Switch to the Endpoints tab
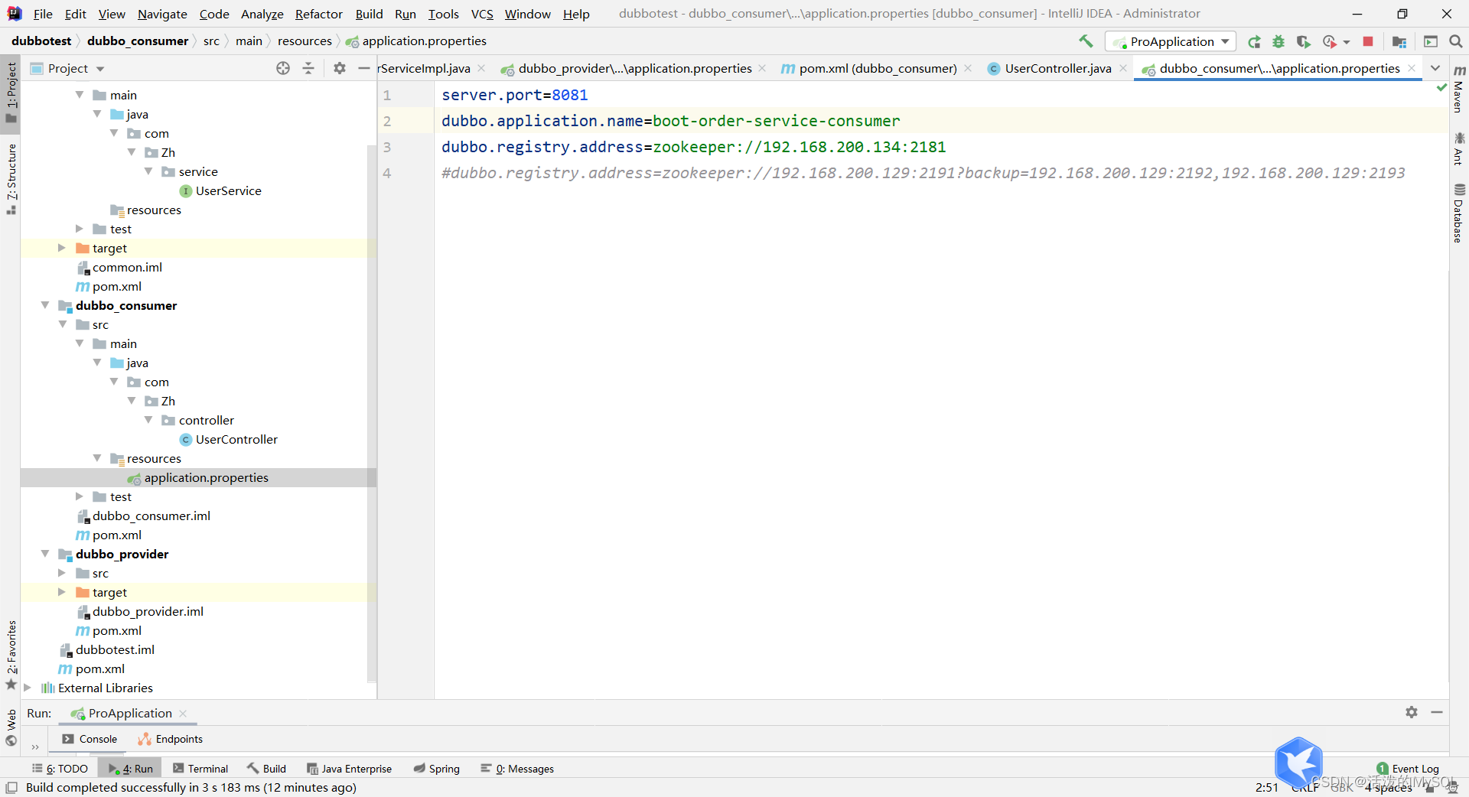This screenshot has height=797, width=1469. (x=171, y=739)
